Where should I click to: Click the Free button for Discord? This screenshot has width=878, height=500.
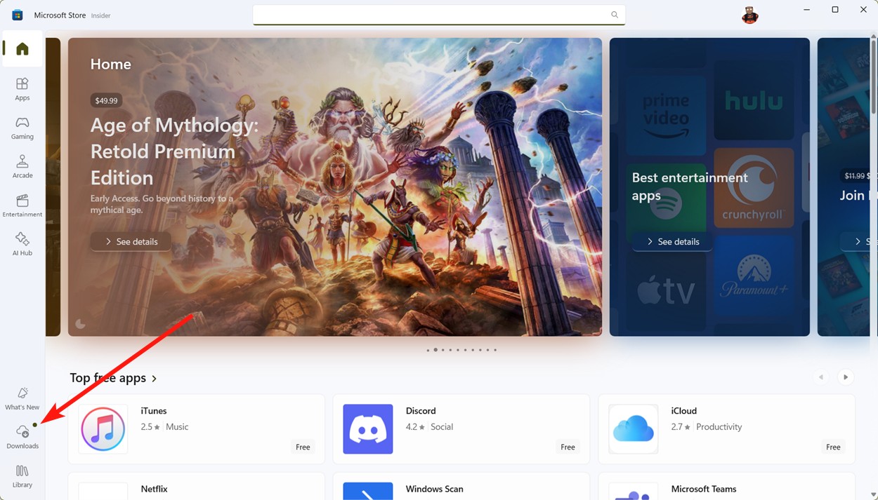pyautogui.click(x=568, y=447)
